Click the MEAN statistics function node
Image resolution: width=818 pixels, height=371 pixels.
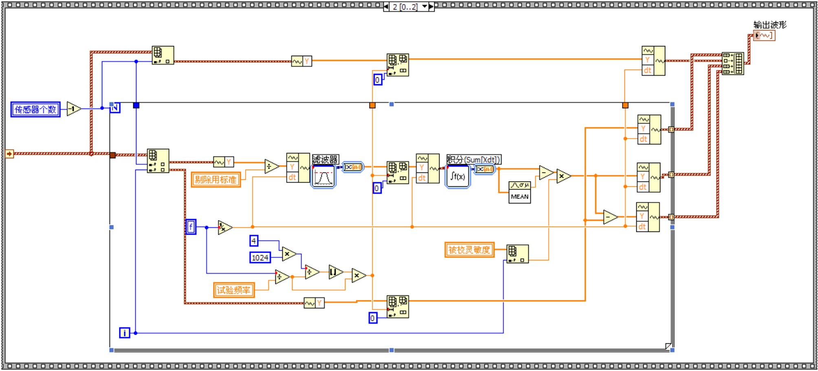pyautogui.click(x=519, y=192)
